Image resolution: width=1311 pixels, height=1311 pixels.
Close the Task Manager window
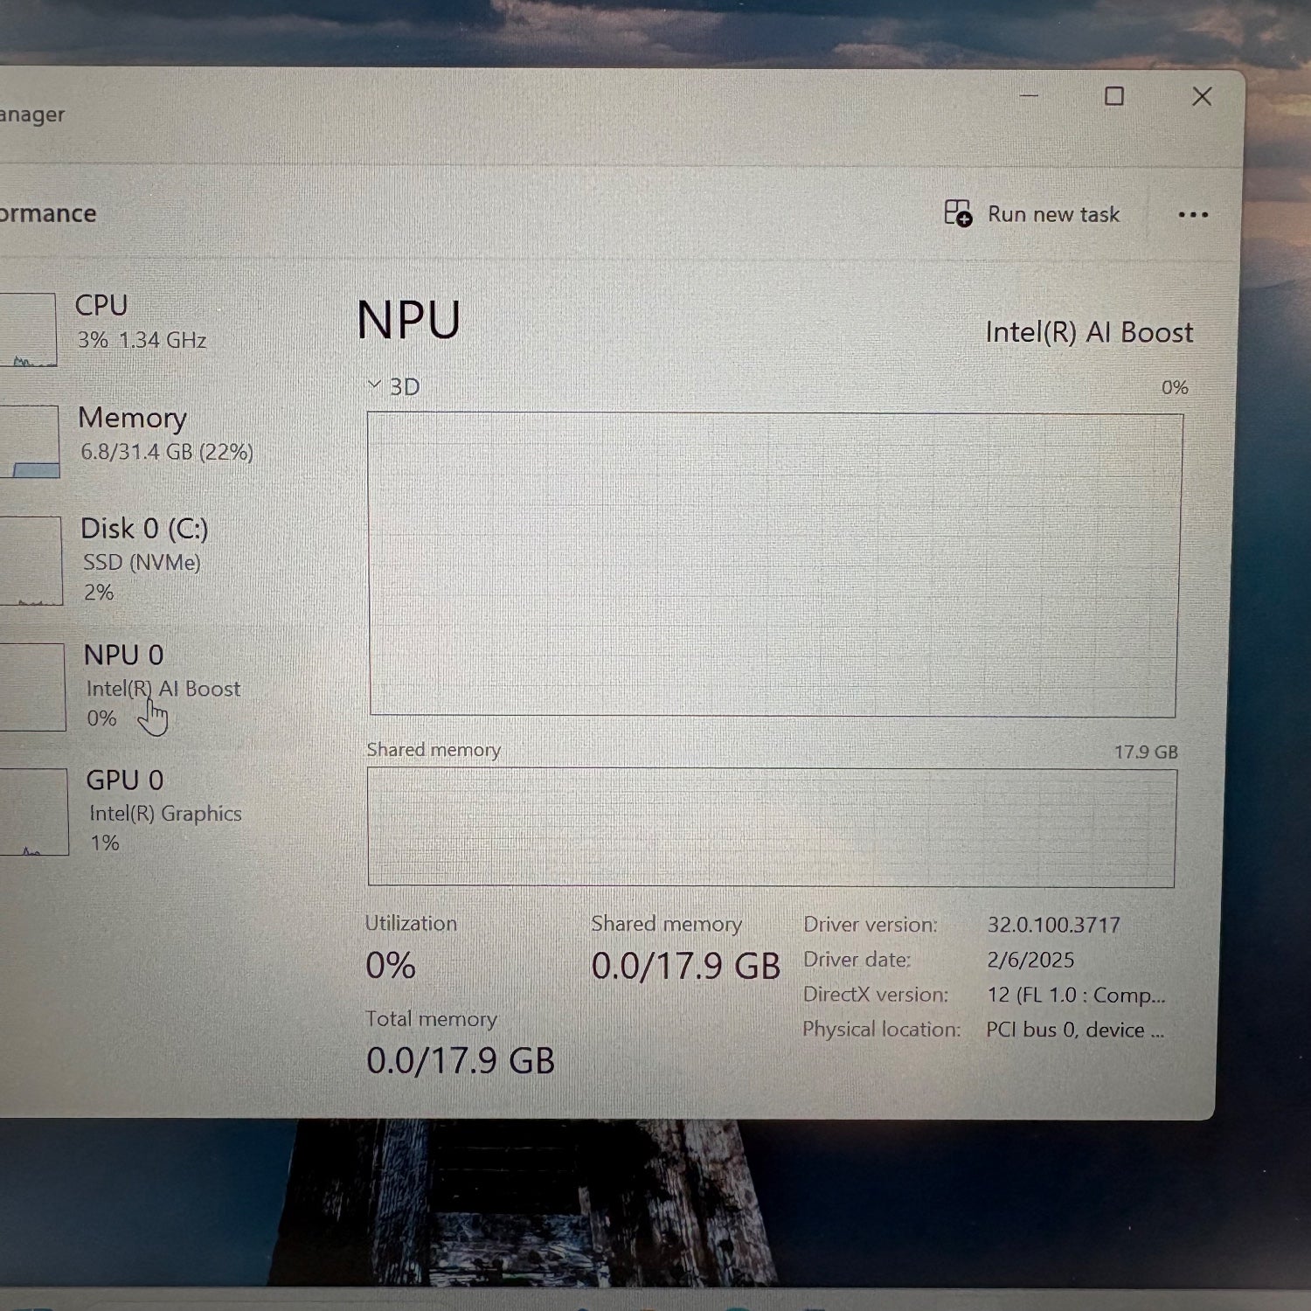(x=1202, y=96)
